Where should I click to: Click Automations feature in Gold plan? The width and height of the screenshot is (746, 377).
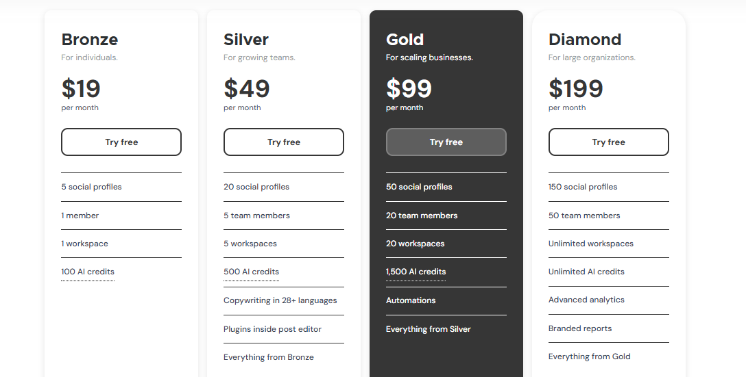point(411,300)
